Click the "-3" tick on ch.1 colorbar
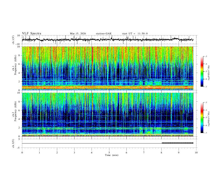Image resolution: width=221 pixels, height=171 pixels. 206,56
